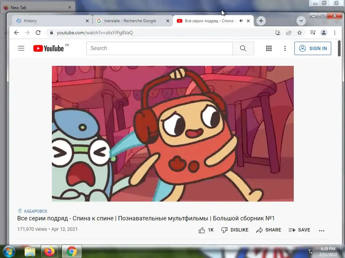Viewport: 345px width, 258px height.
Task: Go to the YouTube home logo
Action: pyautogui.click(x=49, y=48)
